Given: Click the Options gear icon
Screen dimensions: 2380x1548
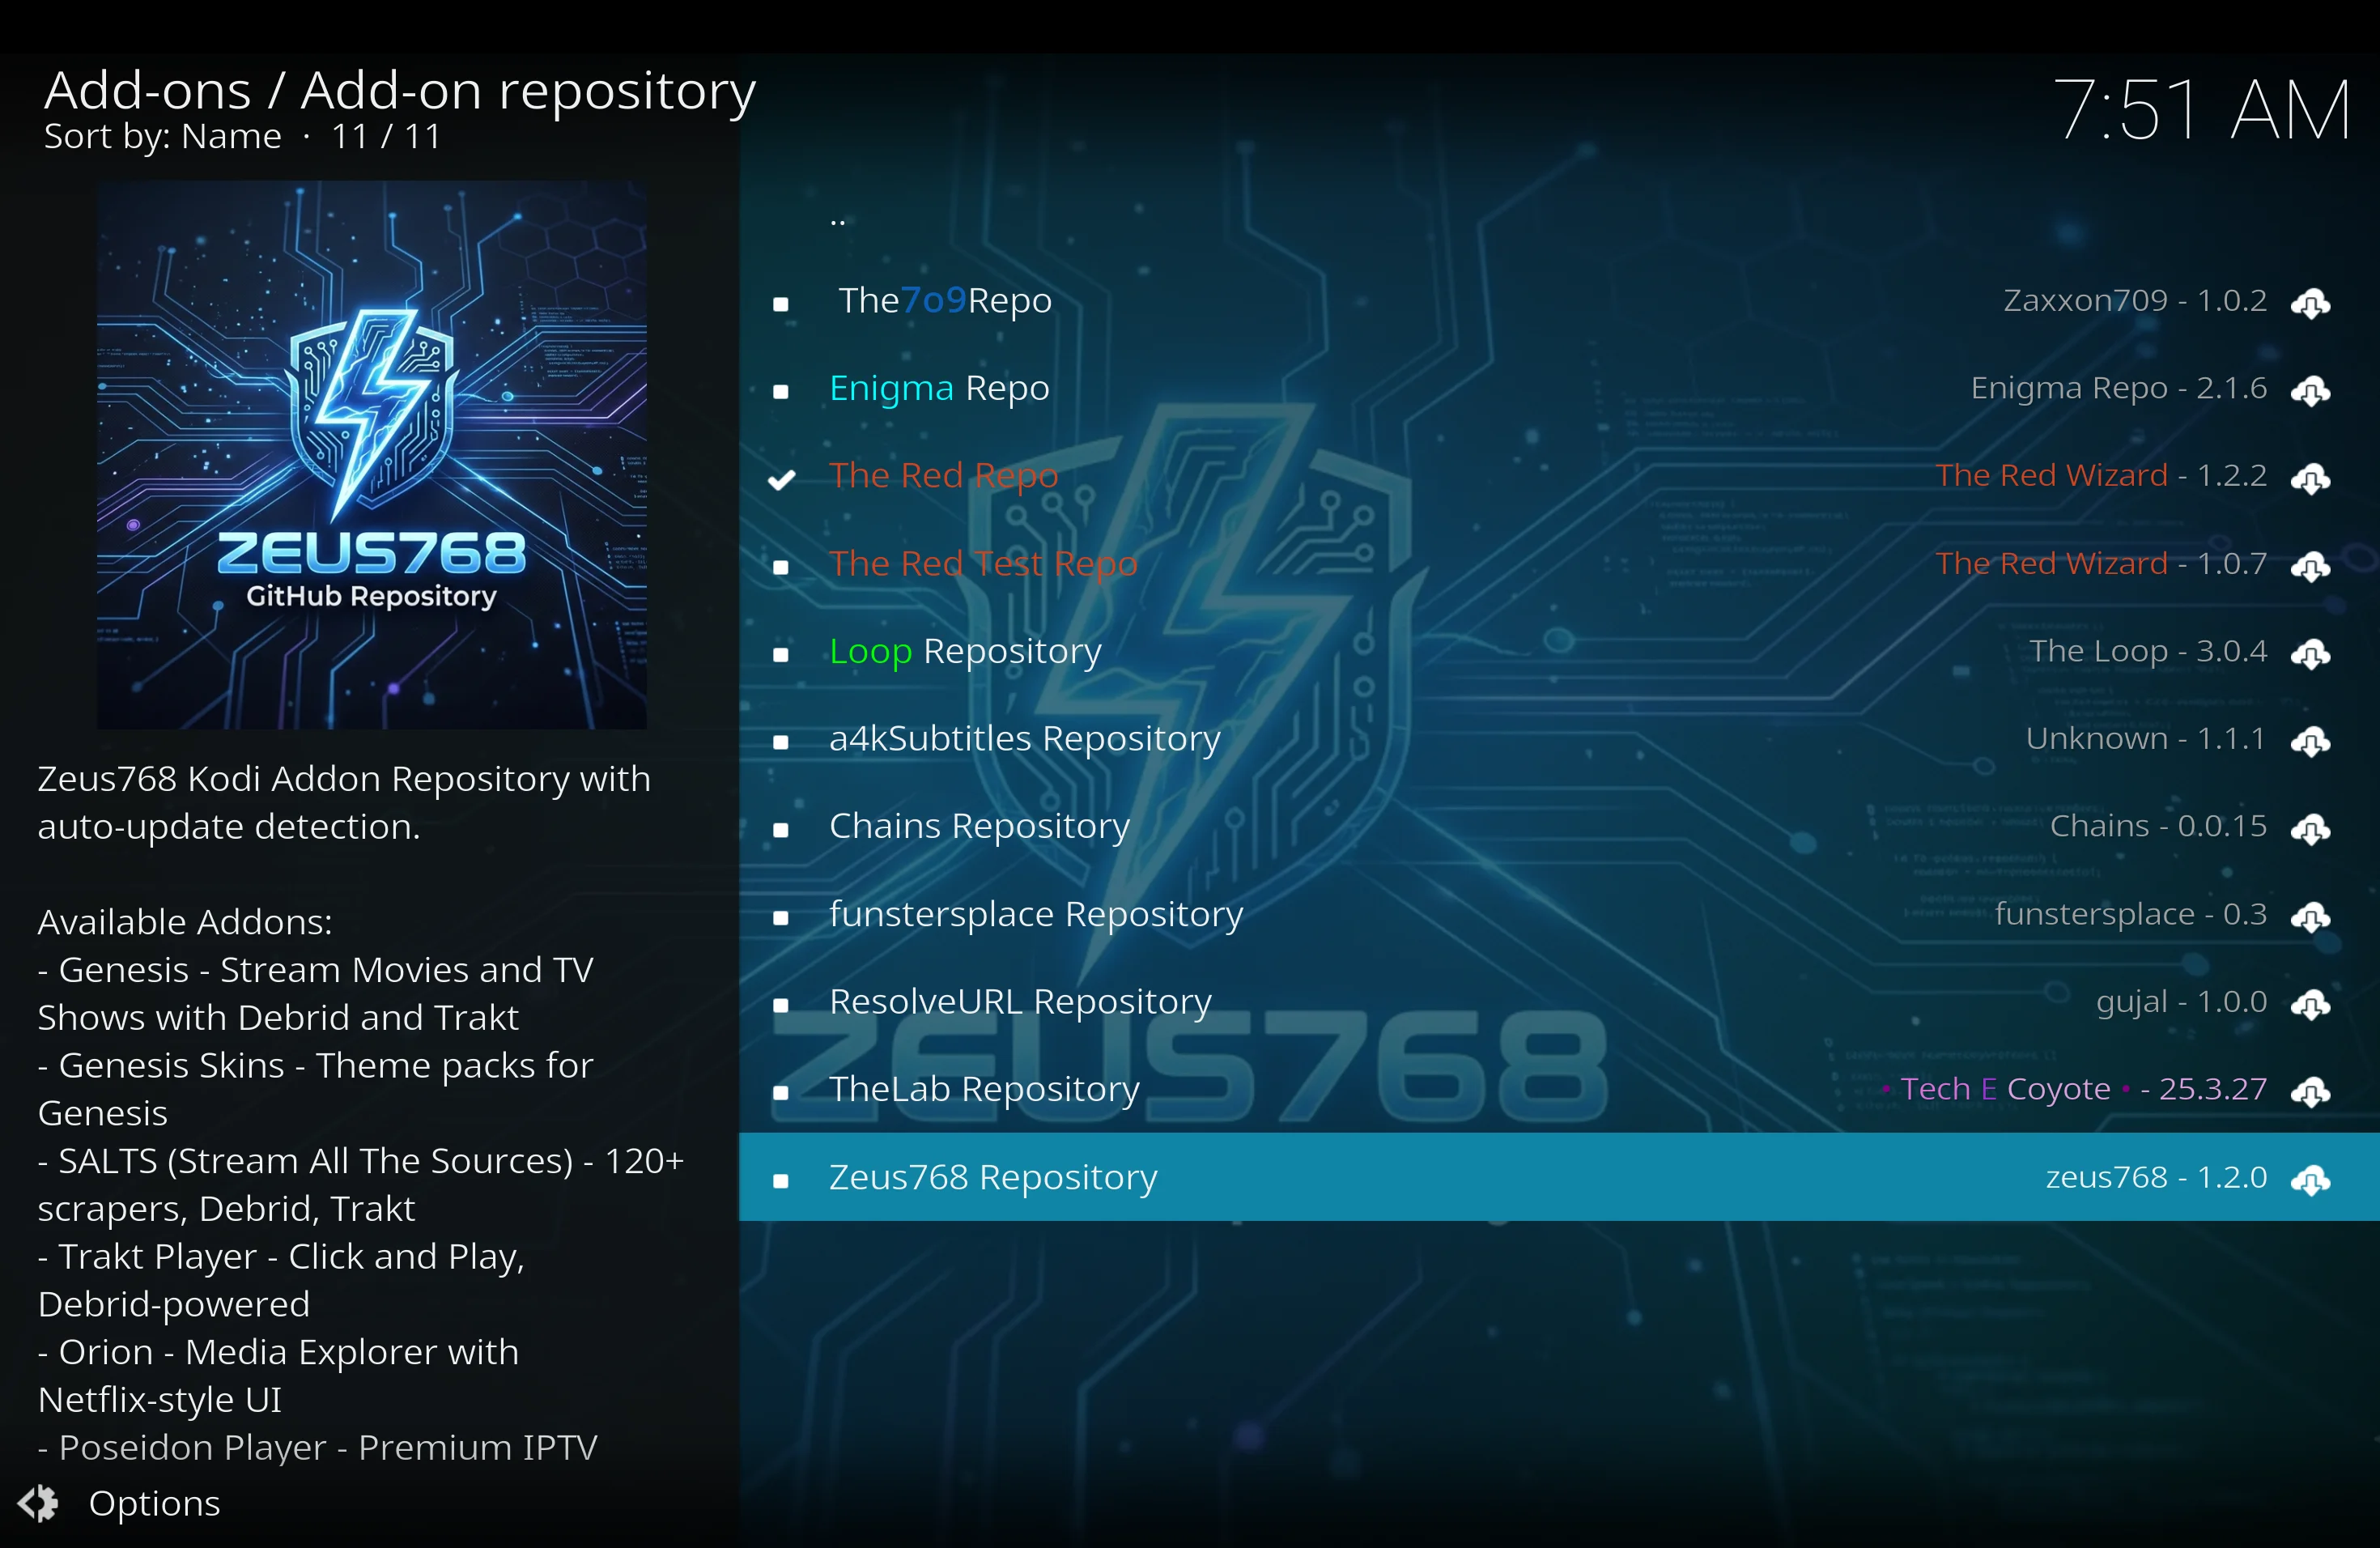Looking at the screenshot, I should [x=38, y=1503].
